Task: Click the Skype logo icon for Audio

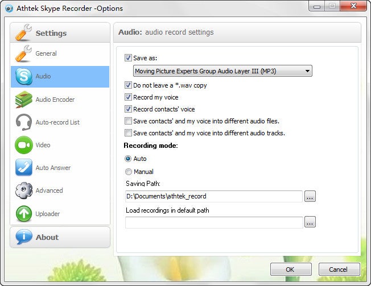Action: tap(24, 76)
